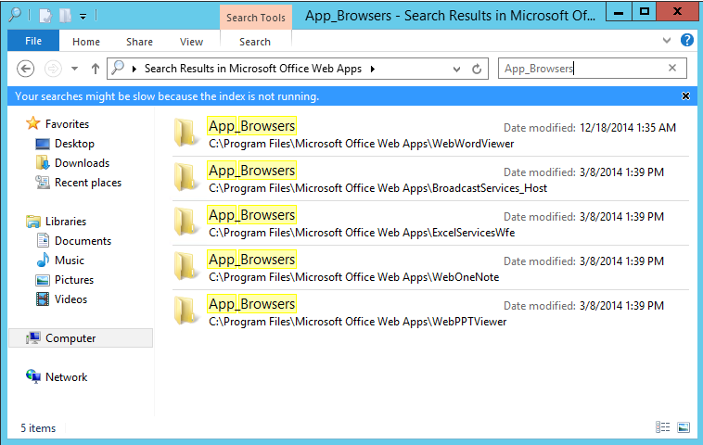This screenshot has width=703, height=445.
Task: Open the Documents library
Action: pos(83,241)
